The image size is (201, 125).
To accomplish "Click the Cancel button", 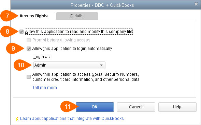I will [136, 107].
